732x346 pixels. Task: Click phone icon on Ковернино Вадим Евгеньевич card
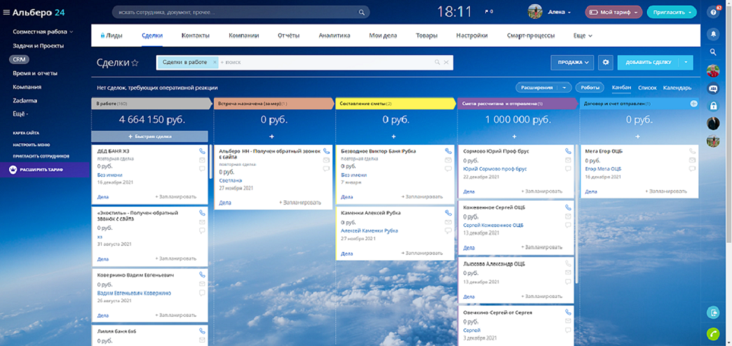tap(202, 275)
